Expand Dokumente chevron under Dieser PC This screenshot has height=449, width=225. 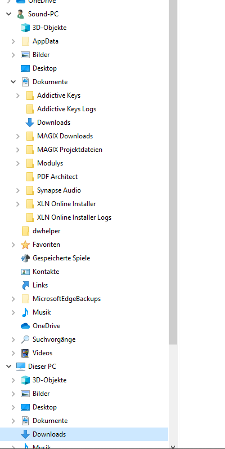(x=13, y=421)
